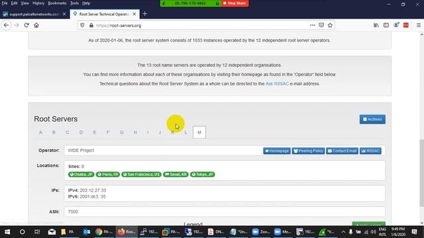The image size is (424, 238).
Task: Open the Tools menu
Action: [74, 3]
